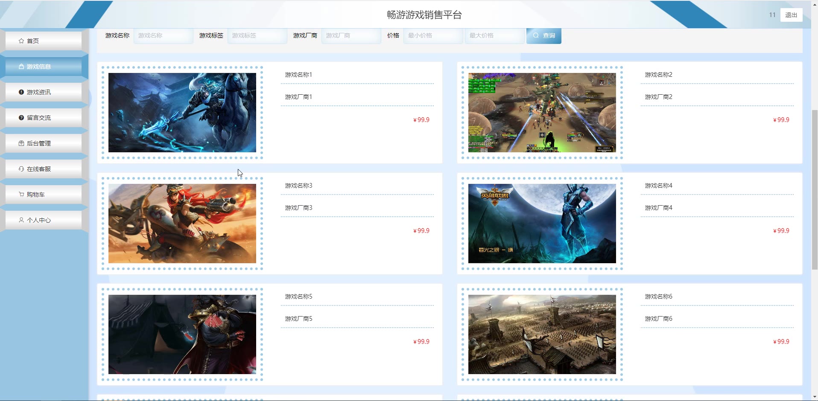Focus the 游戏厂商 search field
The height and width of the screenshot is (401, 818).
coord(351,36)
